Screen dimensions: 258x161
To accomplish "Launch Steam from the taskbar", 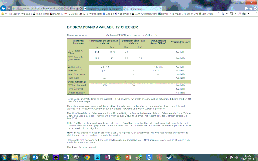I will coord(170,157).
